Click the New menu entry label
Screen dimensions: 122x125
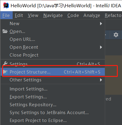click(x=14, y=24)
